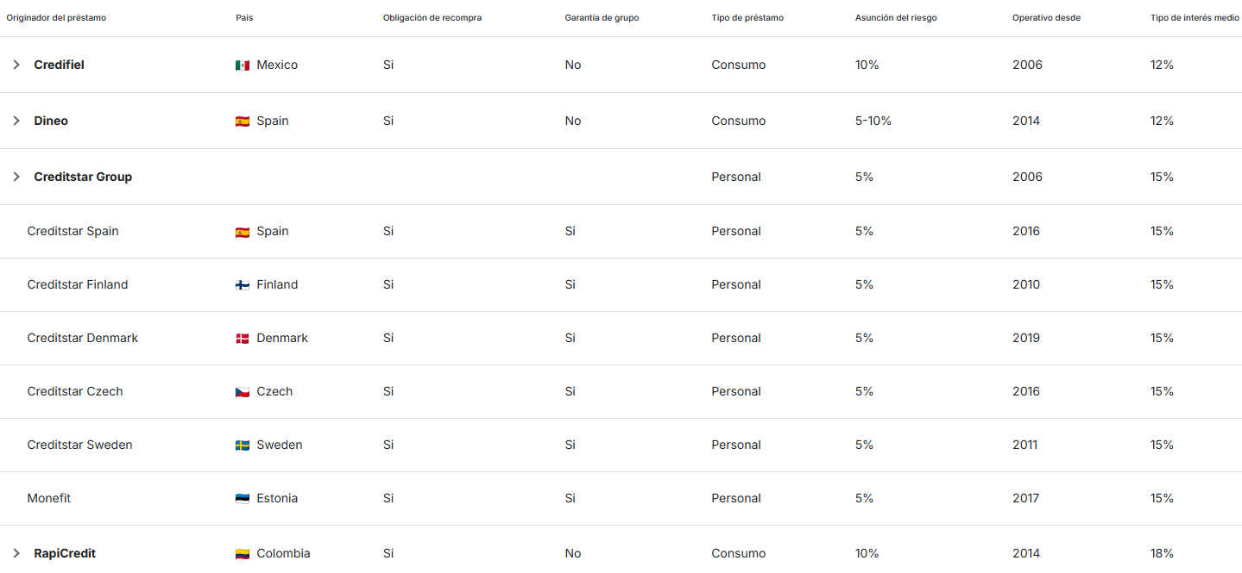Expand the Creditstar Group chevron
This screenshot has height=573, width=1242.
click(x=16, y=177)
